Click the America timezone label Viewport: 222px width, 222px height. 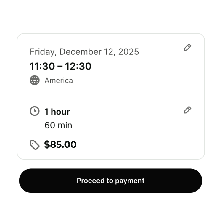point(59,81)
